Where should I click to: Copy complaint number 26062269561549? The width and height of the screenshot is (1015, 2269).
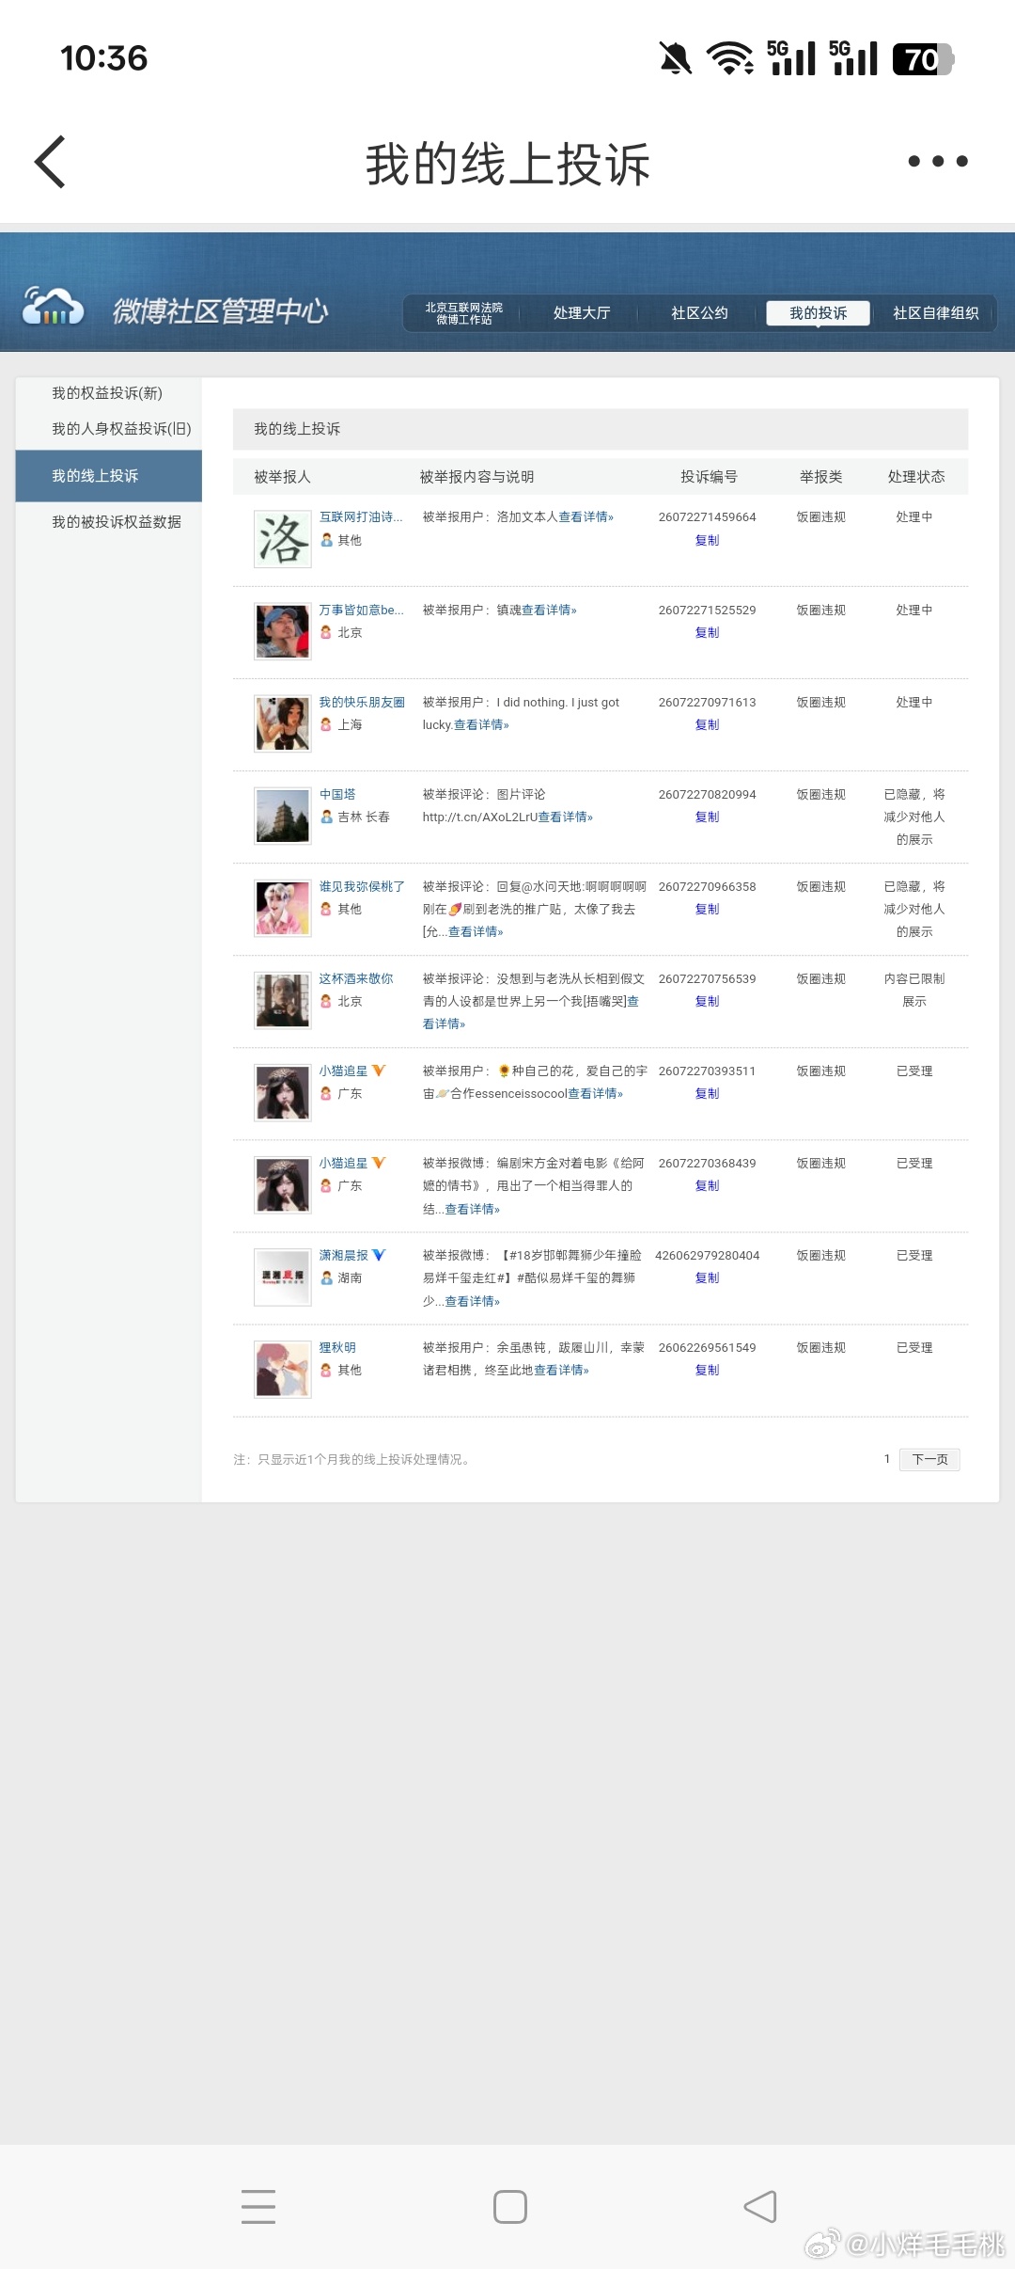point(707,1370)
